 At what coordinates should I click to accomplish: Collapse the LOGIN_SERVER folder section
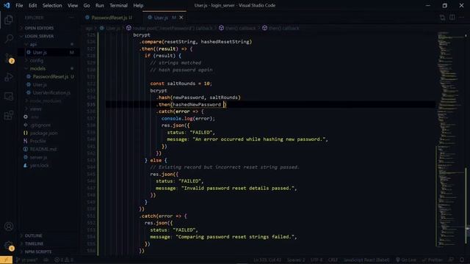(x=40, y=36)
